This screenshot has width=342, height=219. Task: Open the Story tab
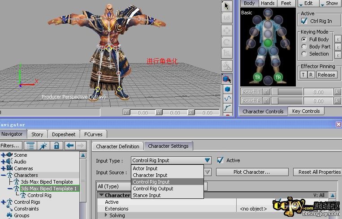[x=37, y=134]
